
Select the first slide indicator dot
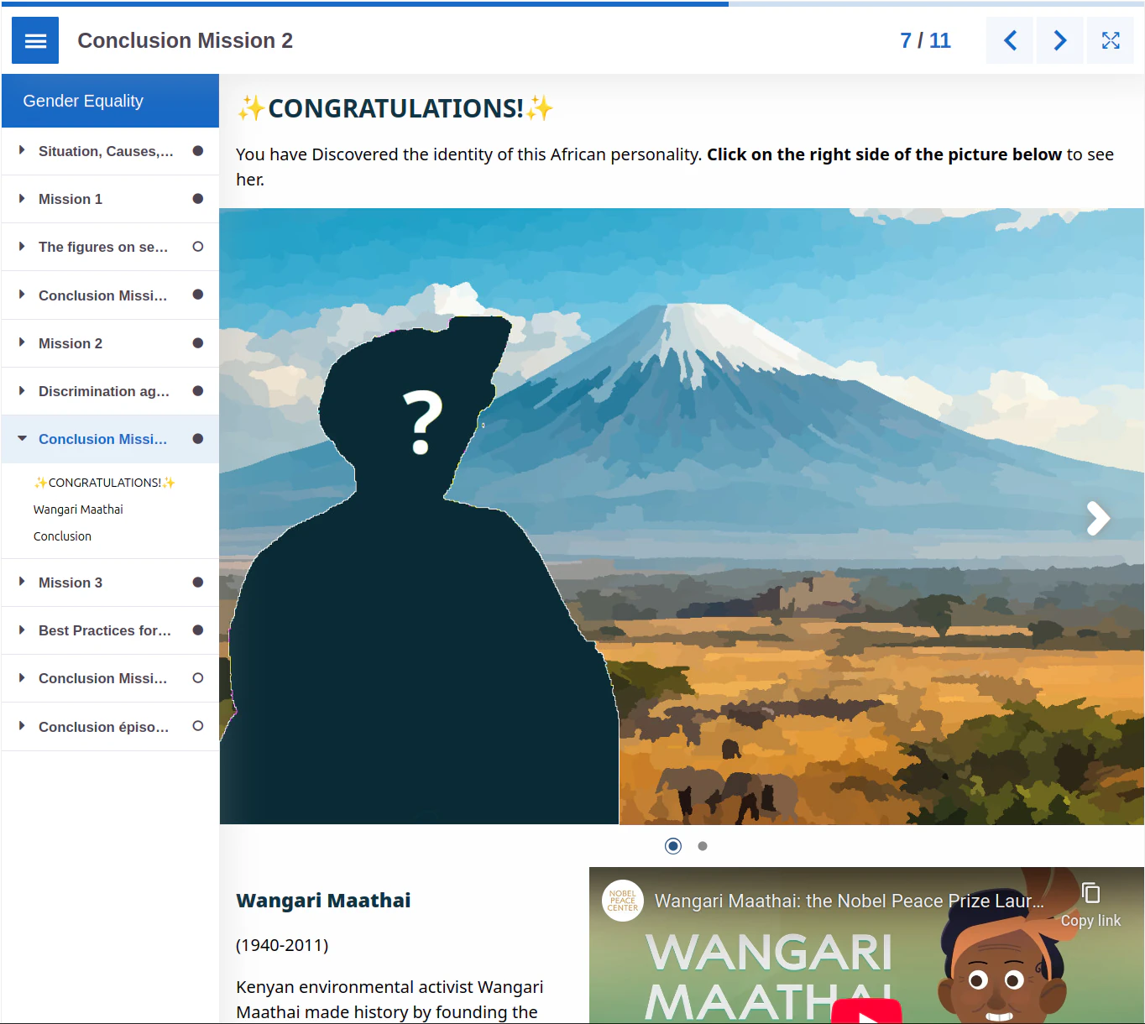pos(673,846)
